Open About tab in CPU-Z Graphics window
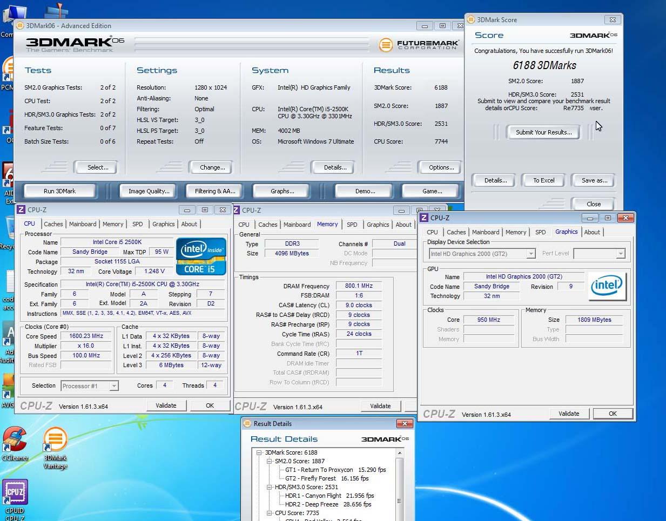 [592, 232]
